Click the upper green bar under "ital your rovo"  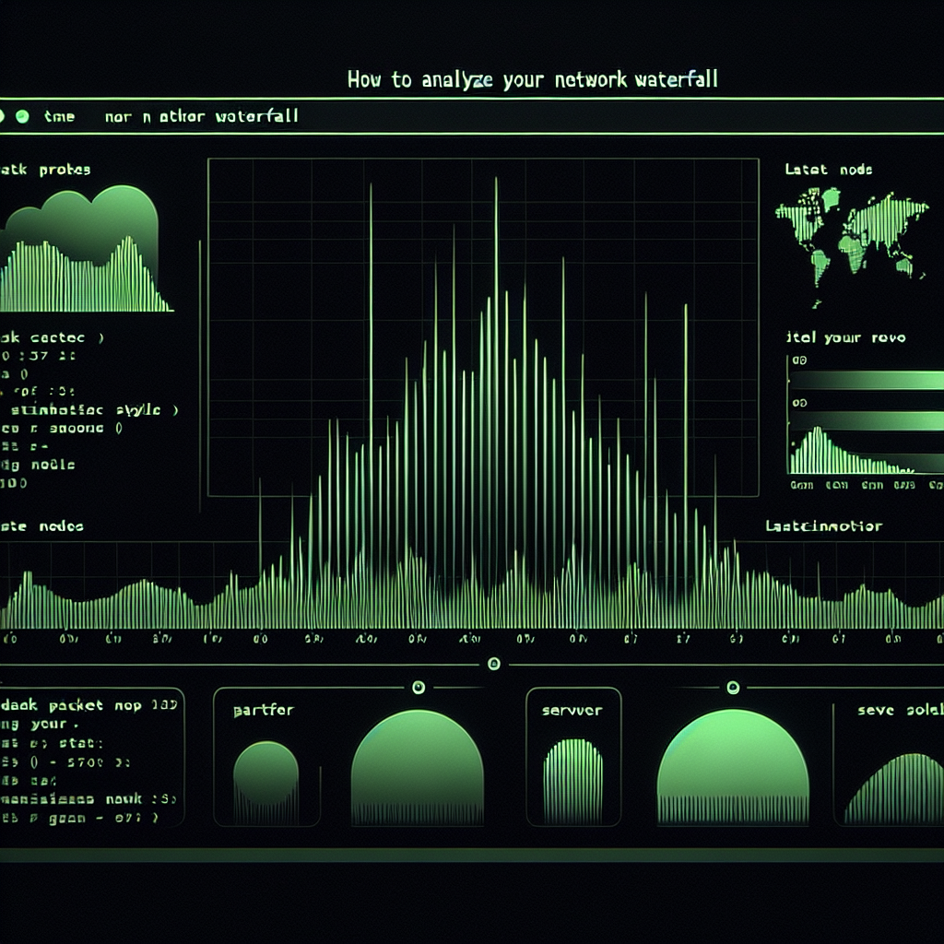[x=866, y=380]
